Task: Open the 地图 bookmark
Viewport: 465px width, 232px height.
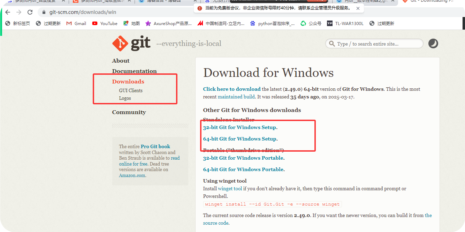Action: point(131,24)
